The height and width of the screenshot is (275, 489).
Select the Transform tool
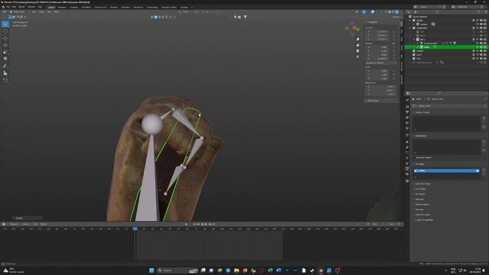[x=5, y=59]
